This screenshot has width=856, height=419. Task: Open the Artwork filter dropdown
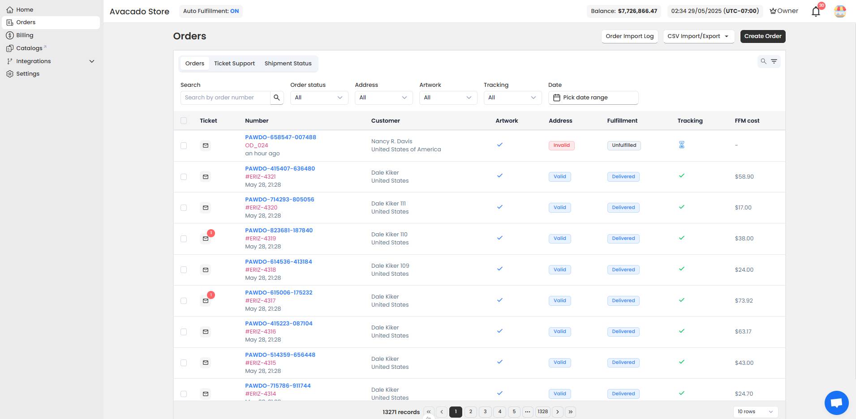click(x=448, y=98)
